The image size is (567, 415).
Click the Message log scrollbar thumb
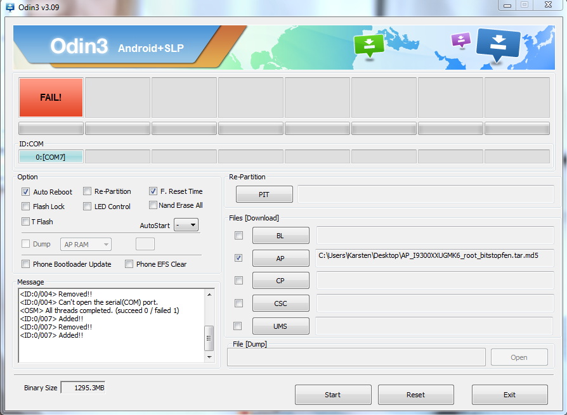[209, 338]
